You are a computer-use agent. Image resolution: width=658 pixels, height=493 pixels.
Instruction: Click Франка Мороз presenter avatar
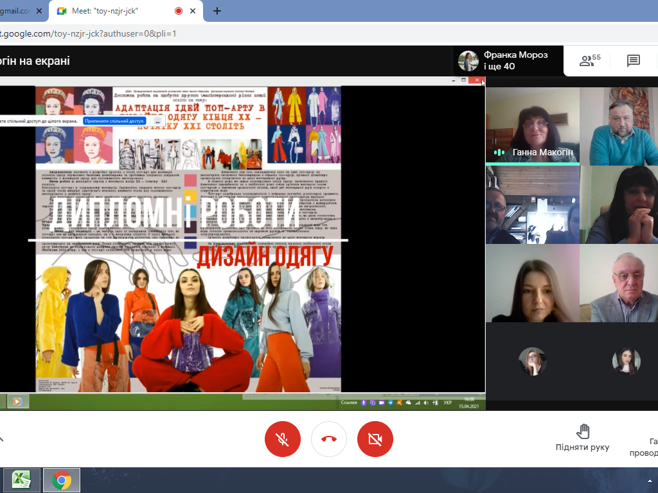pos(468,61)
